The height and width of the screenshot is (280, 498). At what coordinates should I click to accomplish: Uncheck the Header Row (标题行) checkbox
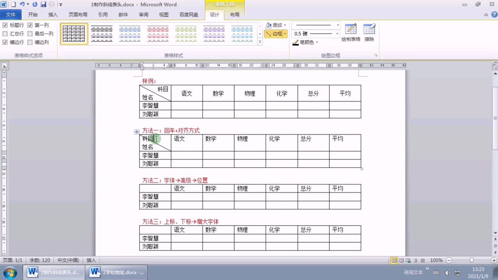tap(5, 24)
